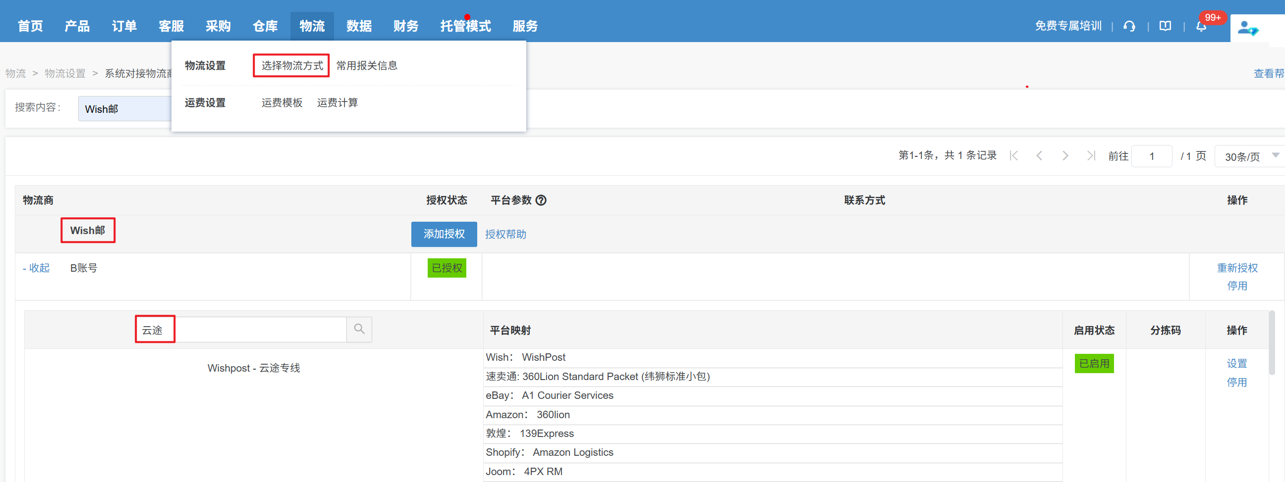
Task: Select 选择物流方式 in the logistics submenu
Action: click(x=292, y=65)
